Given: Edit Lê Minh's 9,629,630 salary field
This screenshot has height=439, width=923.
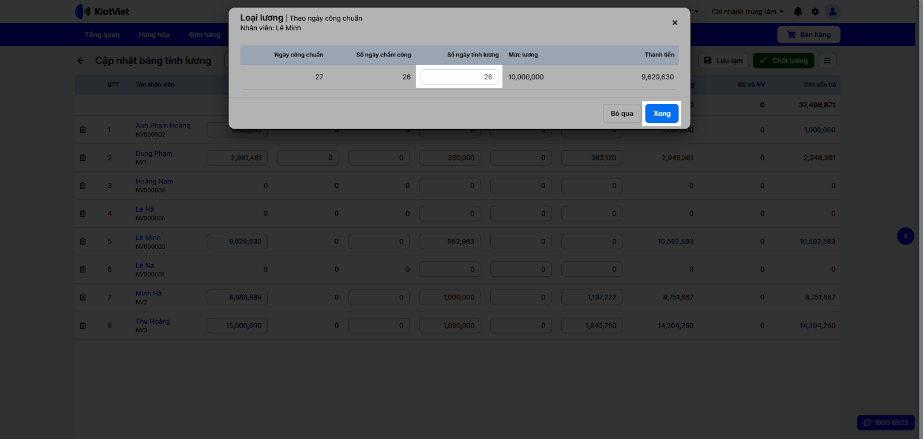Looking at the screenshot, I should tap(237, 242).
